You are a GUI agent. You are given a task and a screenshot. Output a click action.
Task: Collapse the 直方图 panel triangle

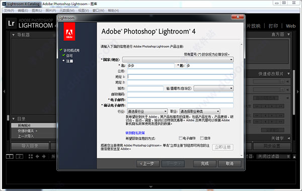click(x=288, y=34)
